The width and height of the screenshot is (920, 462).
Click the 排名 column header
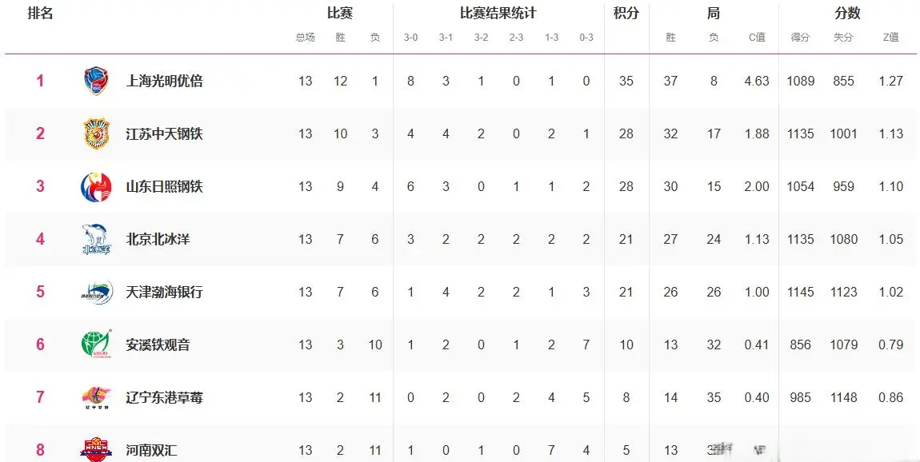[40, 14]
